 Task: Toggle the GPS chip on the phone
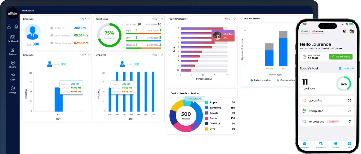pos(304,31)
